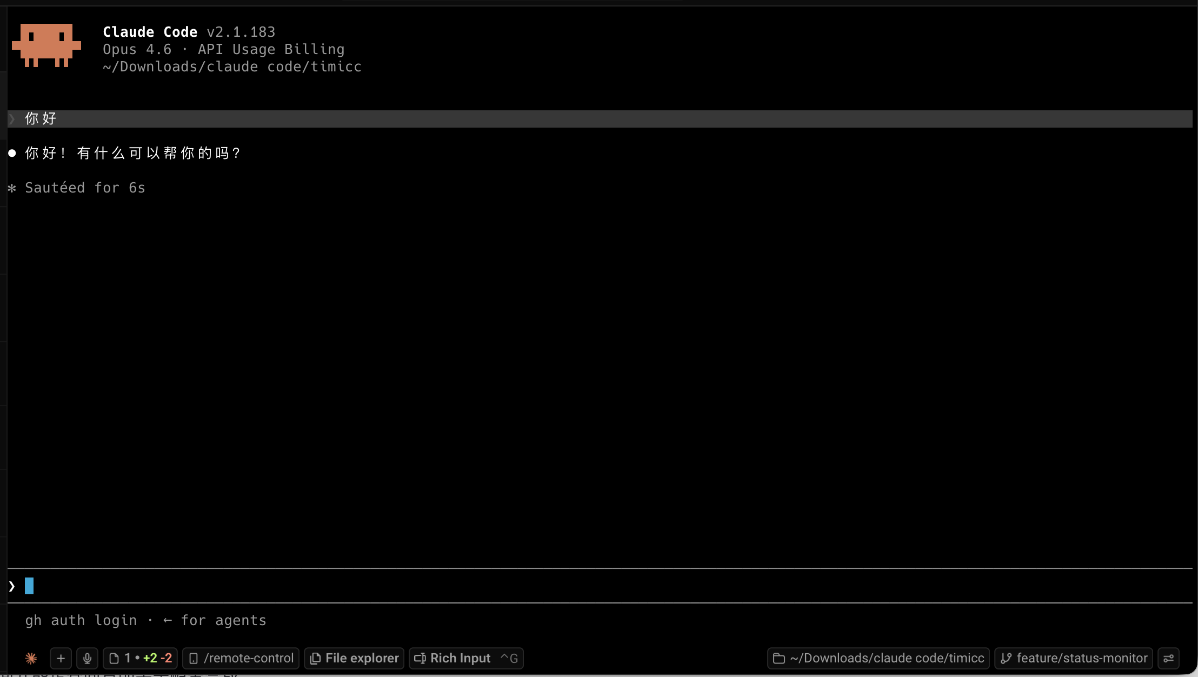Click the "gh auth login" hint text

[x=81, y=620]
